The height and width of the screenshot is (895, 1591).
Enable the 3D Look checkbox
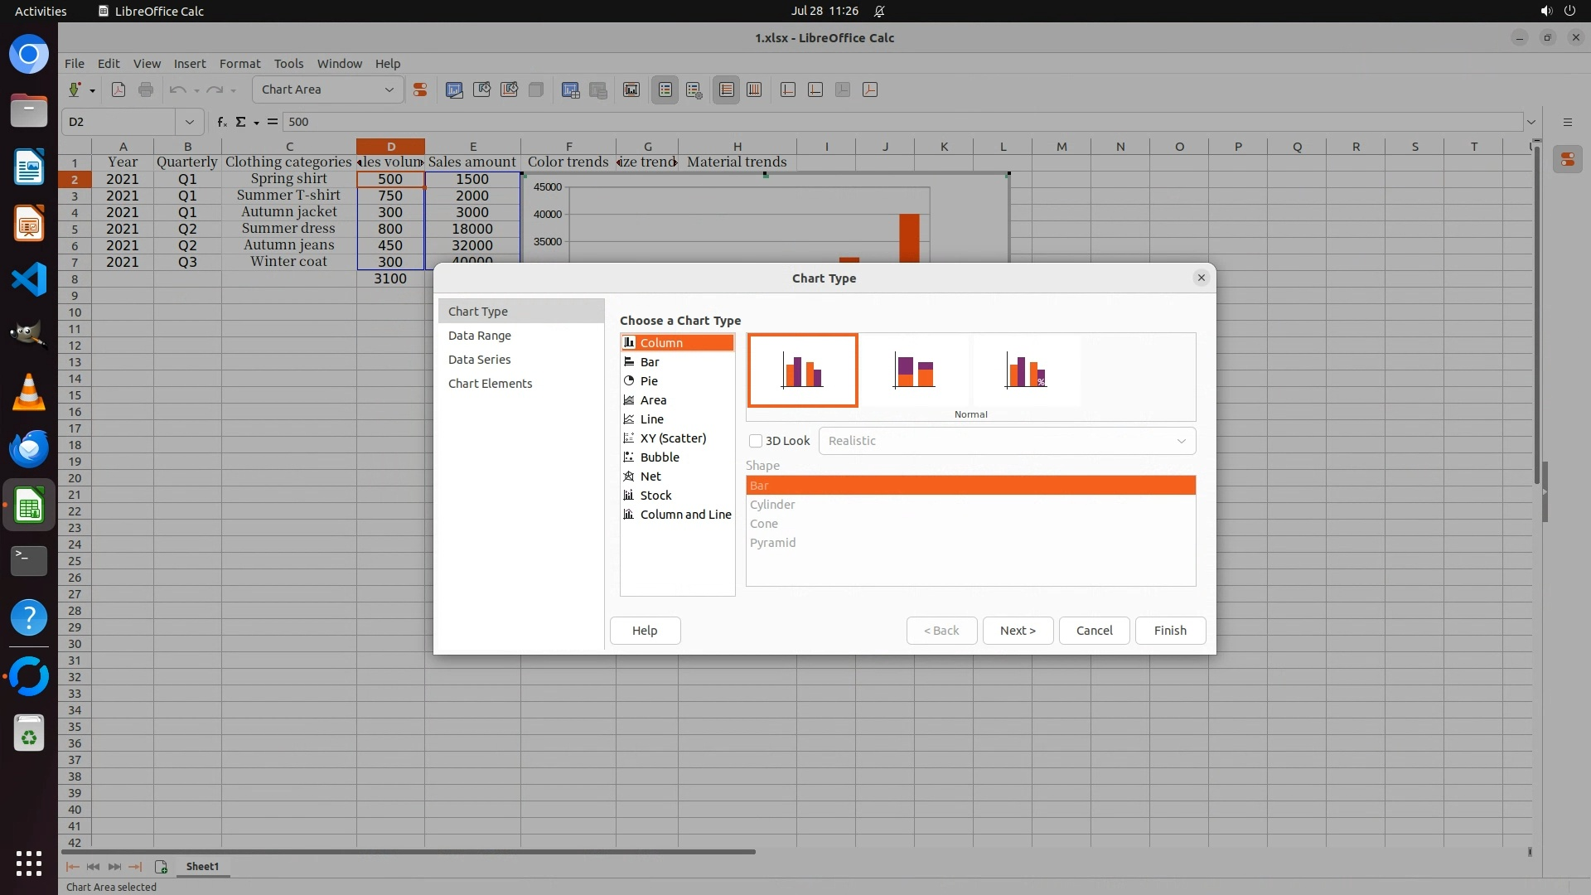[x=756, y=441]
